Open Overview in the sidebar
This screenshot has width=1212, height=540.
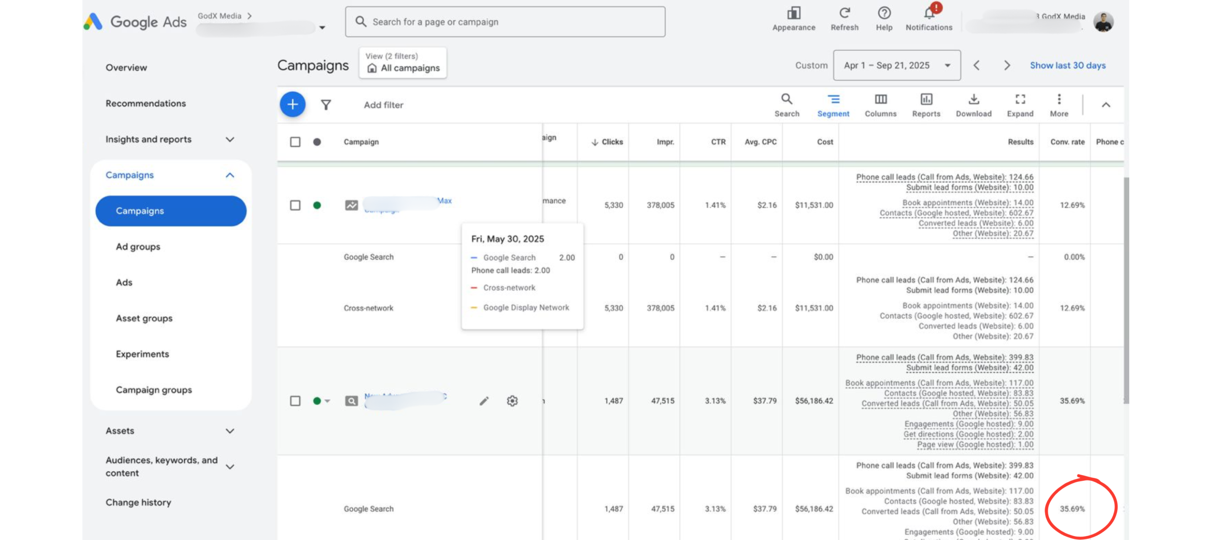126,67
